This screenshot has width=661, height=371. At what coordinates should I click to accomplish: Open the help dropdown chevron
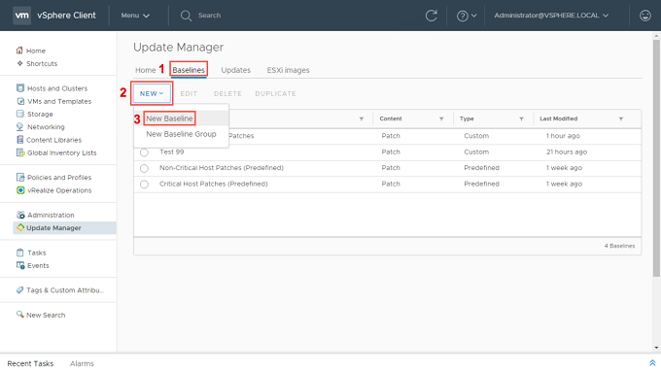[x=473, y=16]
